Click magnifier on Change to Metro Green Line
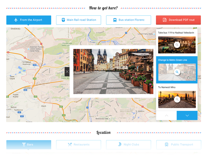Viewport: 207px width, 155px height. pyautogui.click(x=177, y=72)
